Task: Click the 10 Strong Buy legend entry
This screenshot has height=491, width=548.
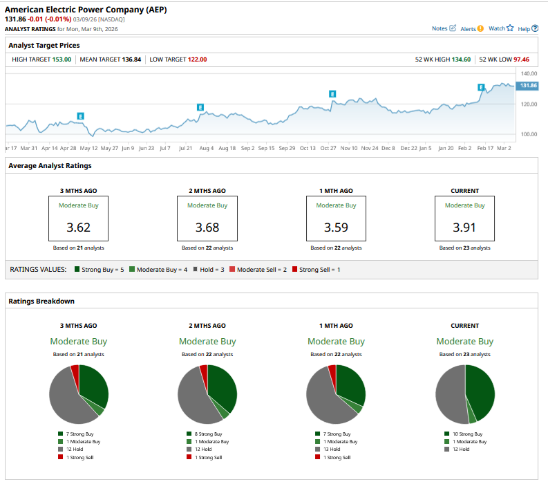Action: pyautogui.click(x=468, y=434)
